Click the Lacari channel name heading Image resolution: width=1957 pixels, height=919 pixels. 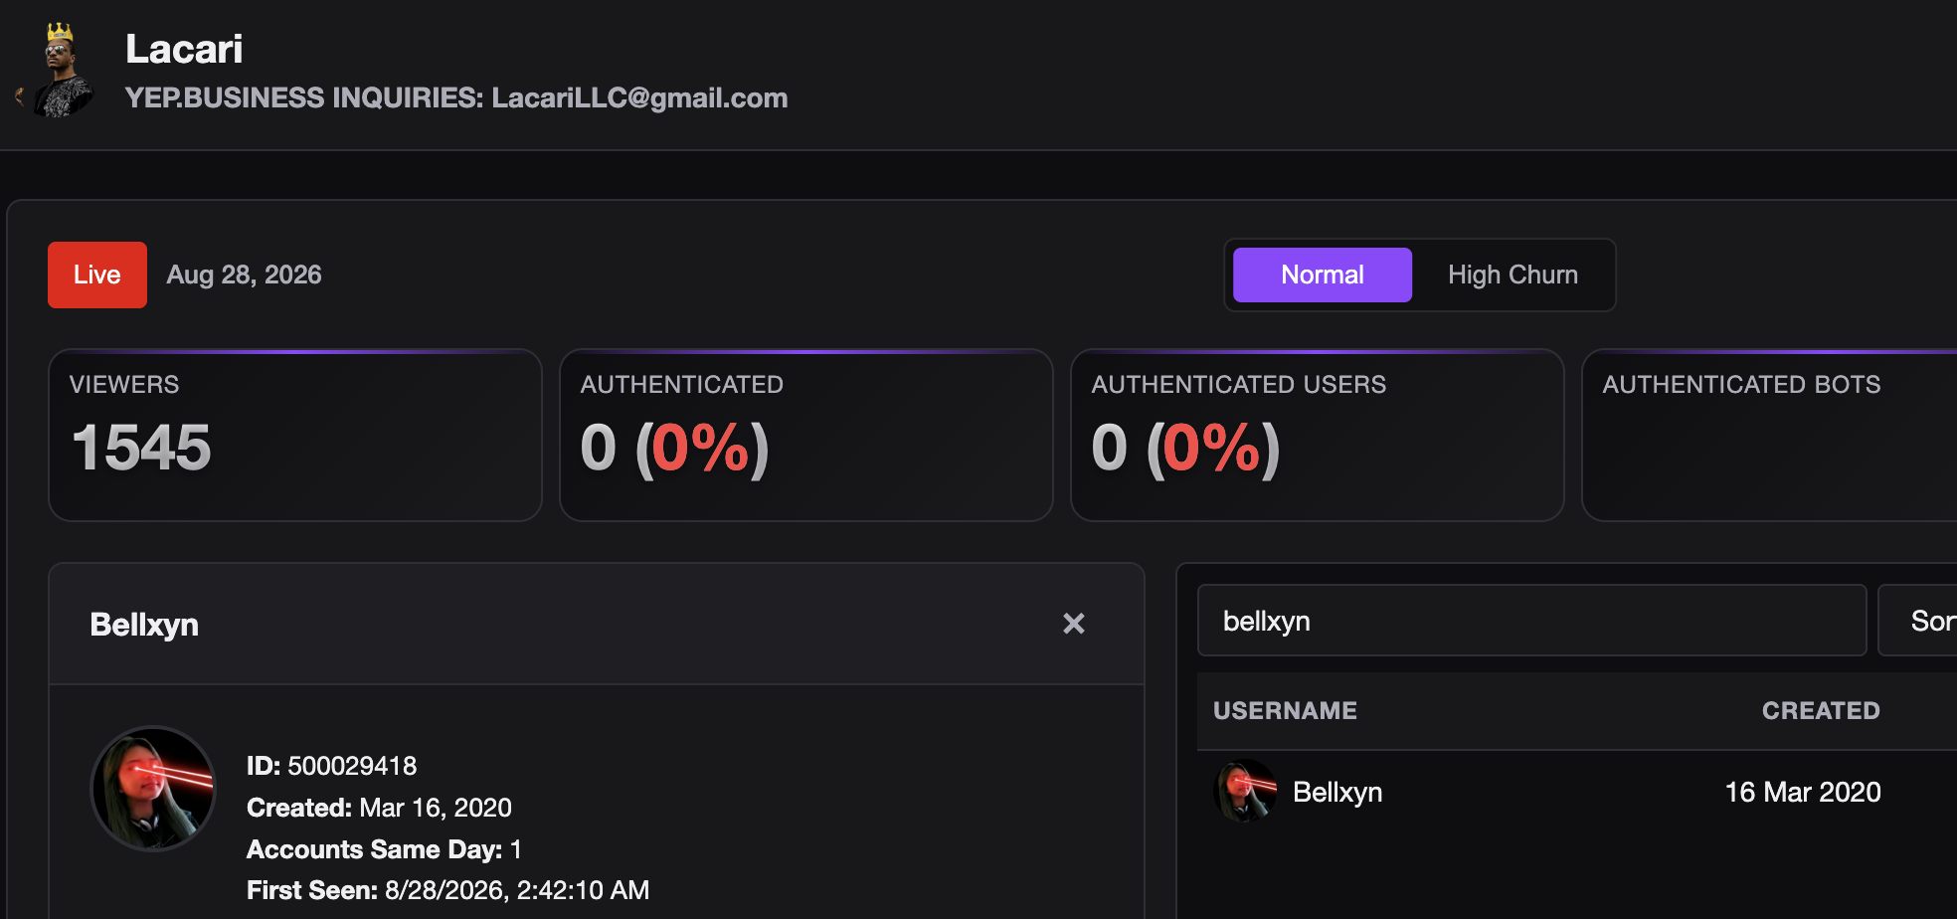pyautogui.click(x=184, y=49)
